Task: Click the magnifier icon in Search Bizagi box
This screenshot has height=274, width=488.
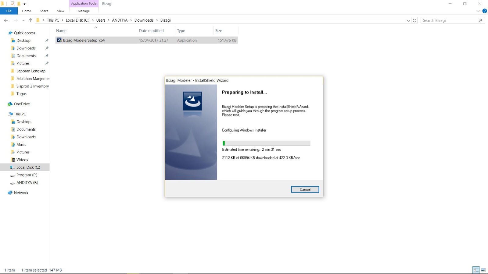Action: click(x=480, y=20)
